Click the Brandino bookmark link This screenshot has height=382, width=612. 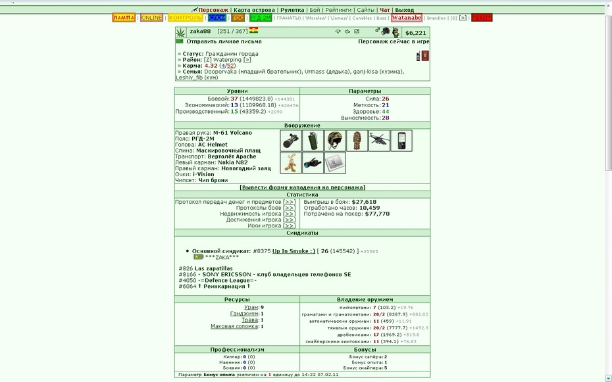(x=436, y=18)
